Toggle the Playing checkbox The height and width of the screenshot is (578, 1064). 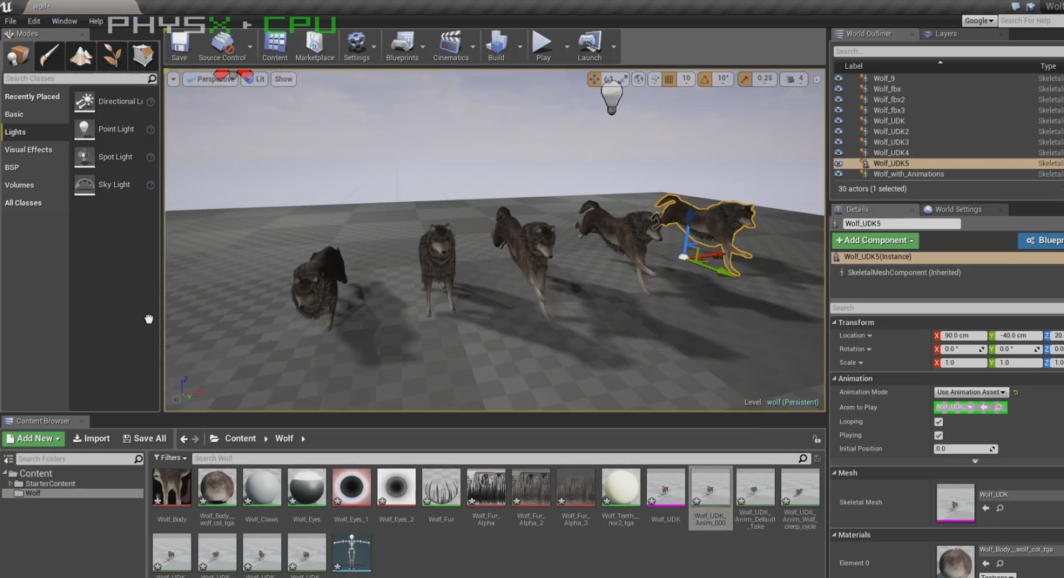point(938,436)
